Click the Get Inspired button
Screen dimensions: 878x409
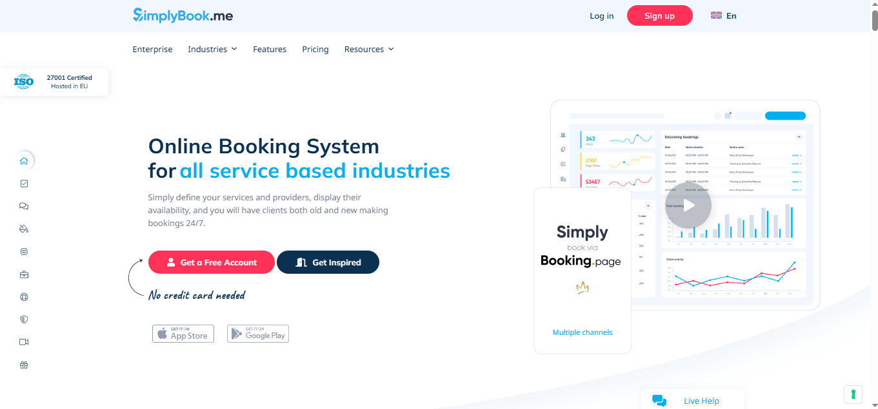tap(328, 262)
